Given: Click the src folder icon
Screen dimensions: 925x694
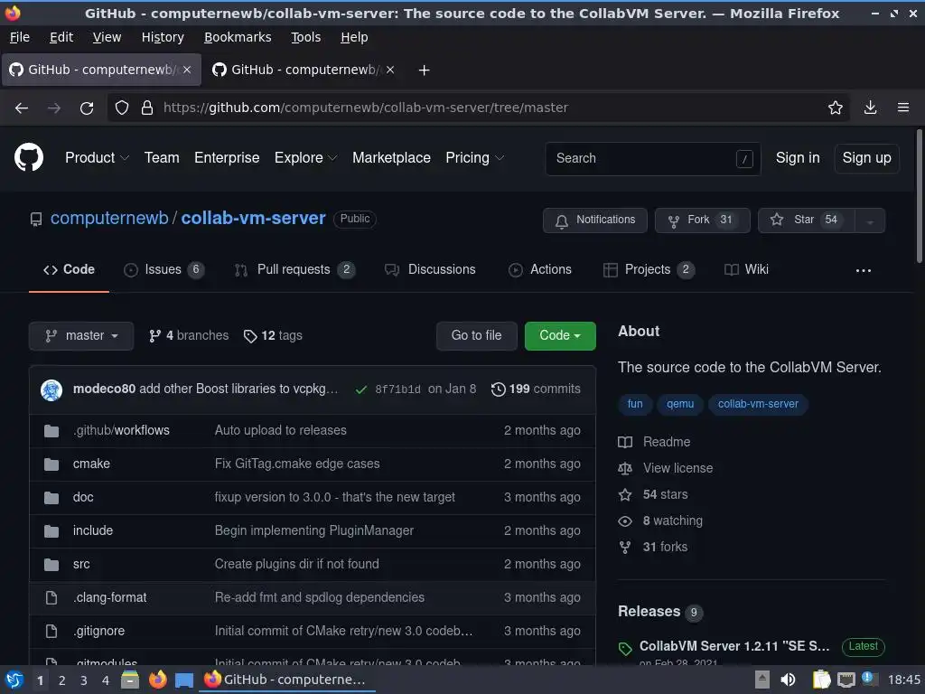Looking at the screenshot, I should [51, 565].
